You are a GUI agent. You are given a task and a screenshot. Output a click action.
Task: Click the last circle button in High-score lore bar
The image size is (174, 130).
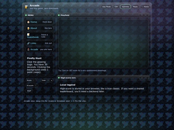[147, 78]
